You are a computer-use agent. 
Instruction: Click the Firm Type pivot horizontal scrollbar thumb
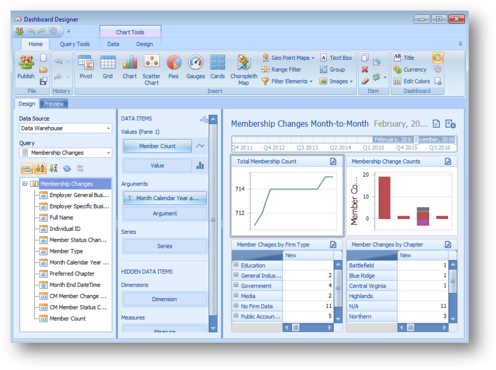pyautogui.click(x=296, y=327)
